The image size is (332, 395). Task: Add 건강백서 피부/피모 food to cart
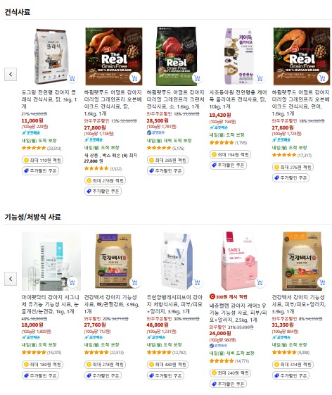(322, 282)
